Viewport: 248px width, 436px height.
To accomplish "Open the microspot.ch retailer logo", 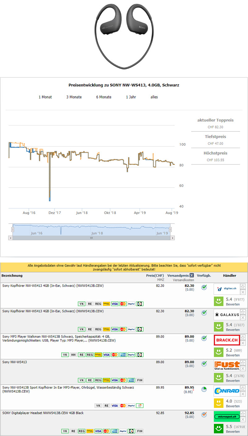I will coord(227,416).
